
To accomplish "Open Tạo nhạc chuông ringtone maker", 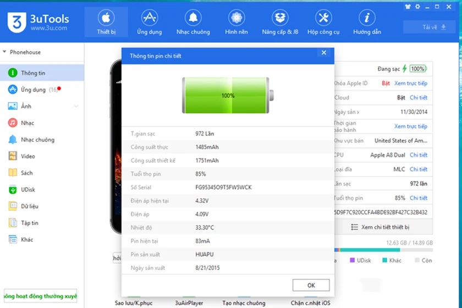I will (244, 302).
